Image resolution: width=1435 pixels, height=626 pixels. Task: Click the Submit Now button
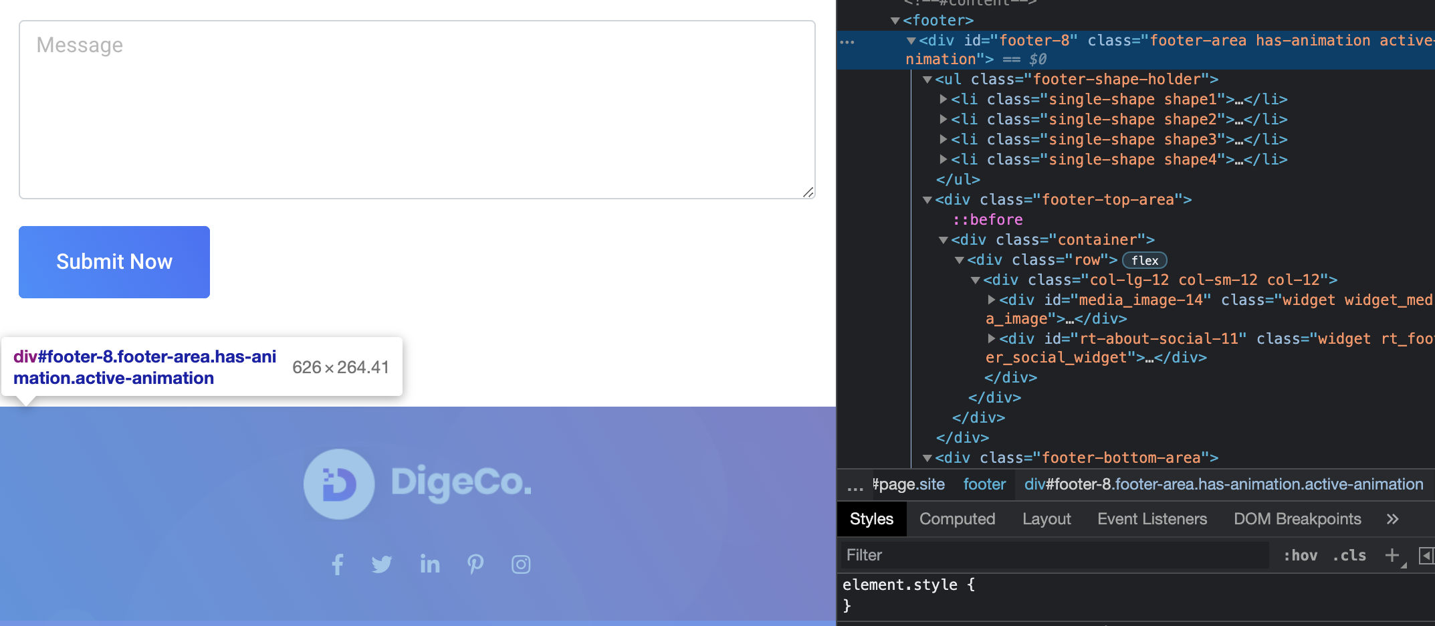pos(114,262)
